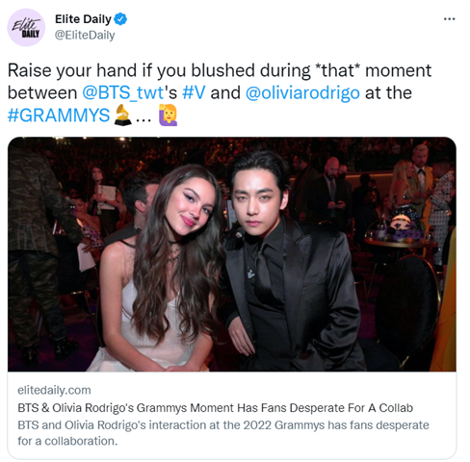Click the #GRAMMYS hashtag
470x462 pixels.
pos(59,115)
